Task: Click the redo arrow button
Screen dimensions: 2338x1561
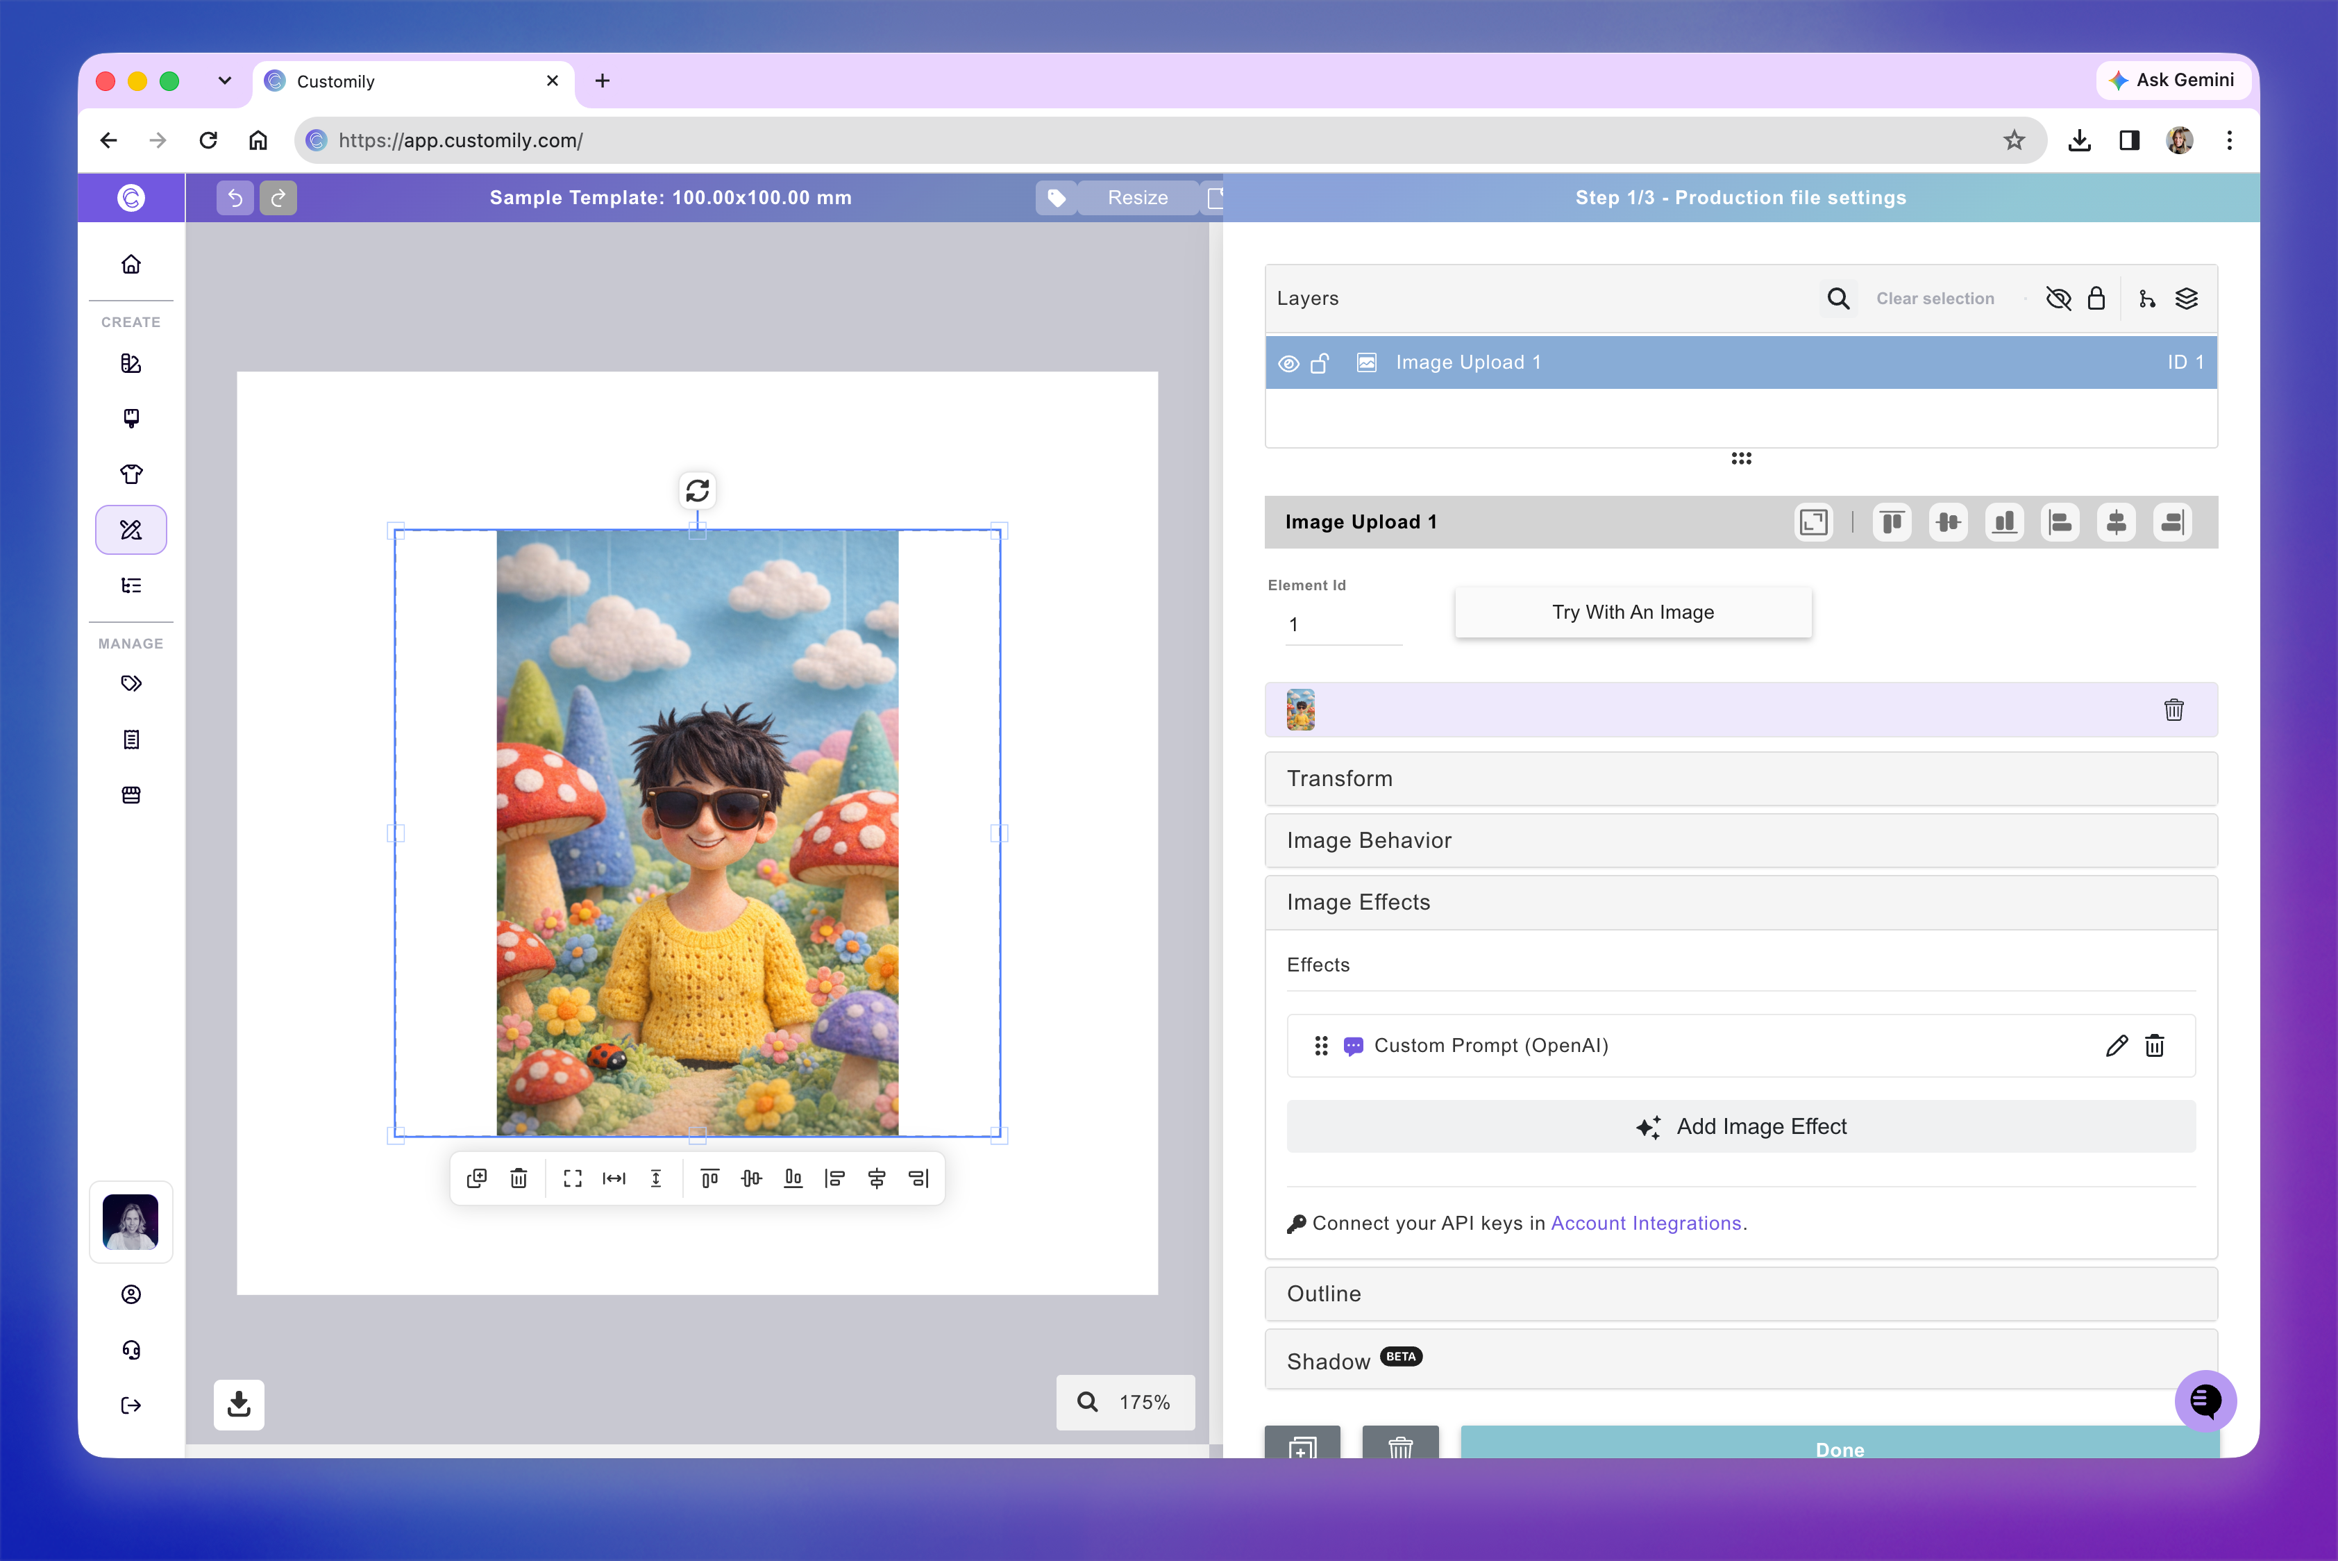Action: [278, 198]
